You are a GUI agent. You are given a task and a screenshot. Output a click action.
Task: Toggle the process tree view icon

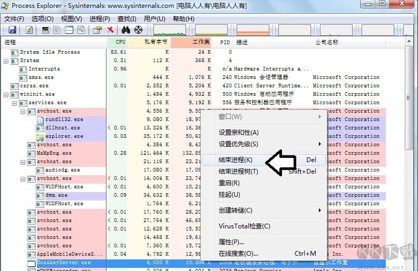pyautogui.click(x=56, y=30)
